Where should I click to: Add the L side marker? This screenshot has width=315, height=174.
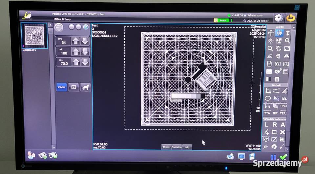tap(266, 125)
